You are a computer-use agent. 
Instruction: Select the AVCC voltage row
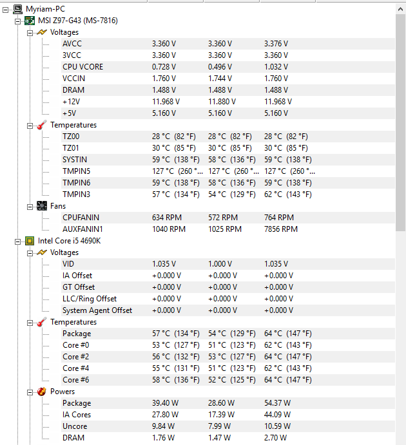[x=228, y=44]
